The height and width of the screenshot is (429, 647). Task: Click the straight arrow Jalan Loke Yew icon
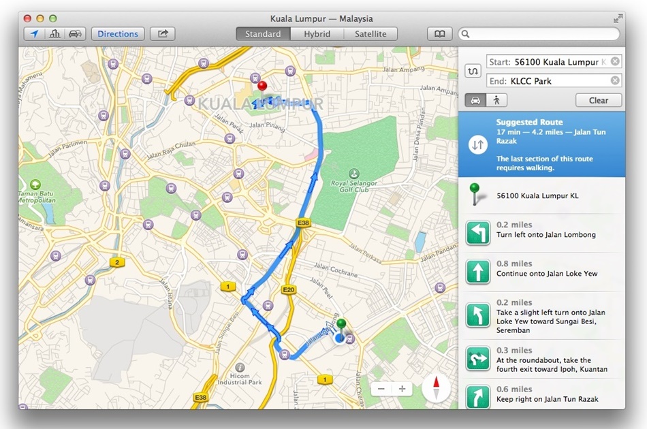478,272
